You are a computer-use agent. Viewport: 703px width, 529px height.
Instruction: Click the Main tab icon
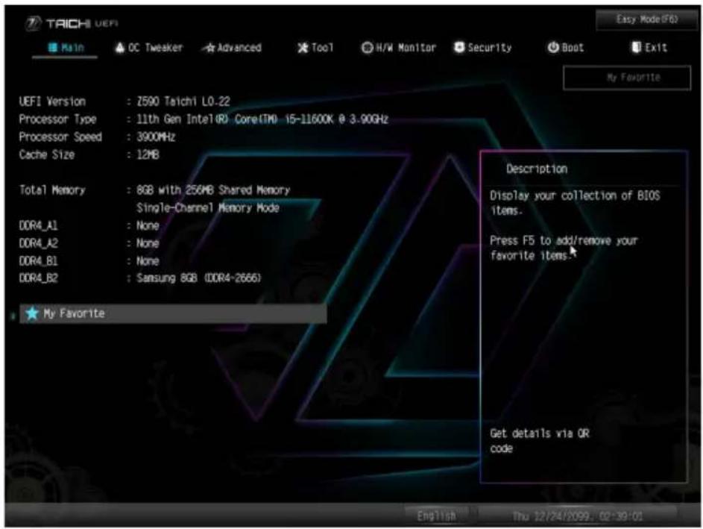pyautogui.click(x=53, y=48)
